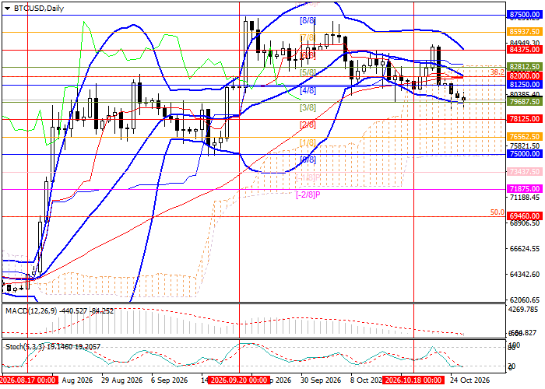Select the 82000.00 price level label

(524, 75)
